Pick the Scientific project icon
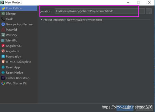This screenshot has height=112, width=155. [3, 40]
